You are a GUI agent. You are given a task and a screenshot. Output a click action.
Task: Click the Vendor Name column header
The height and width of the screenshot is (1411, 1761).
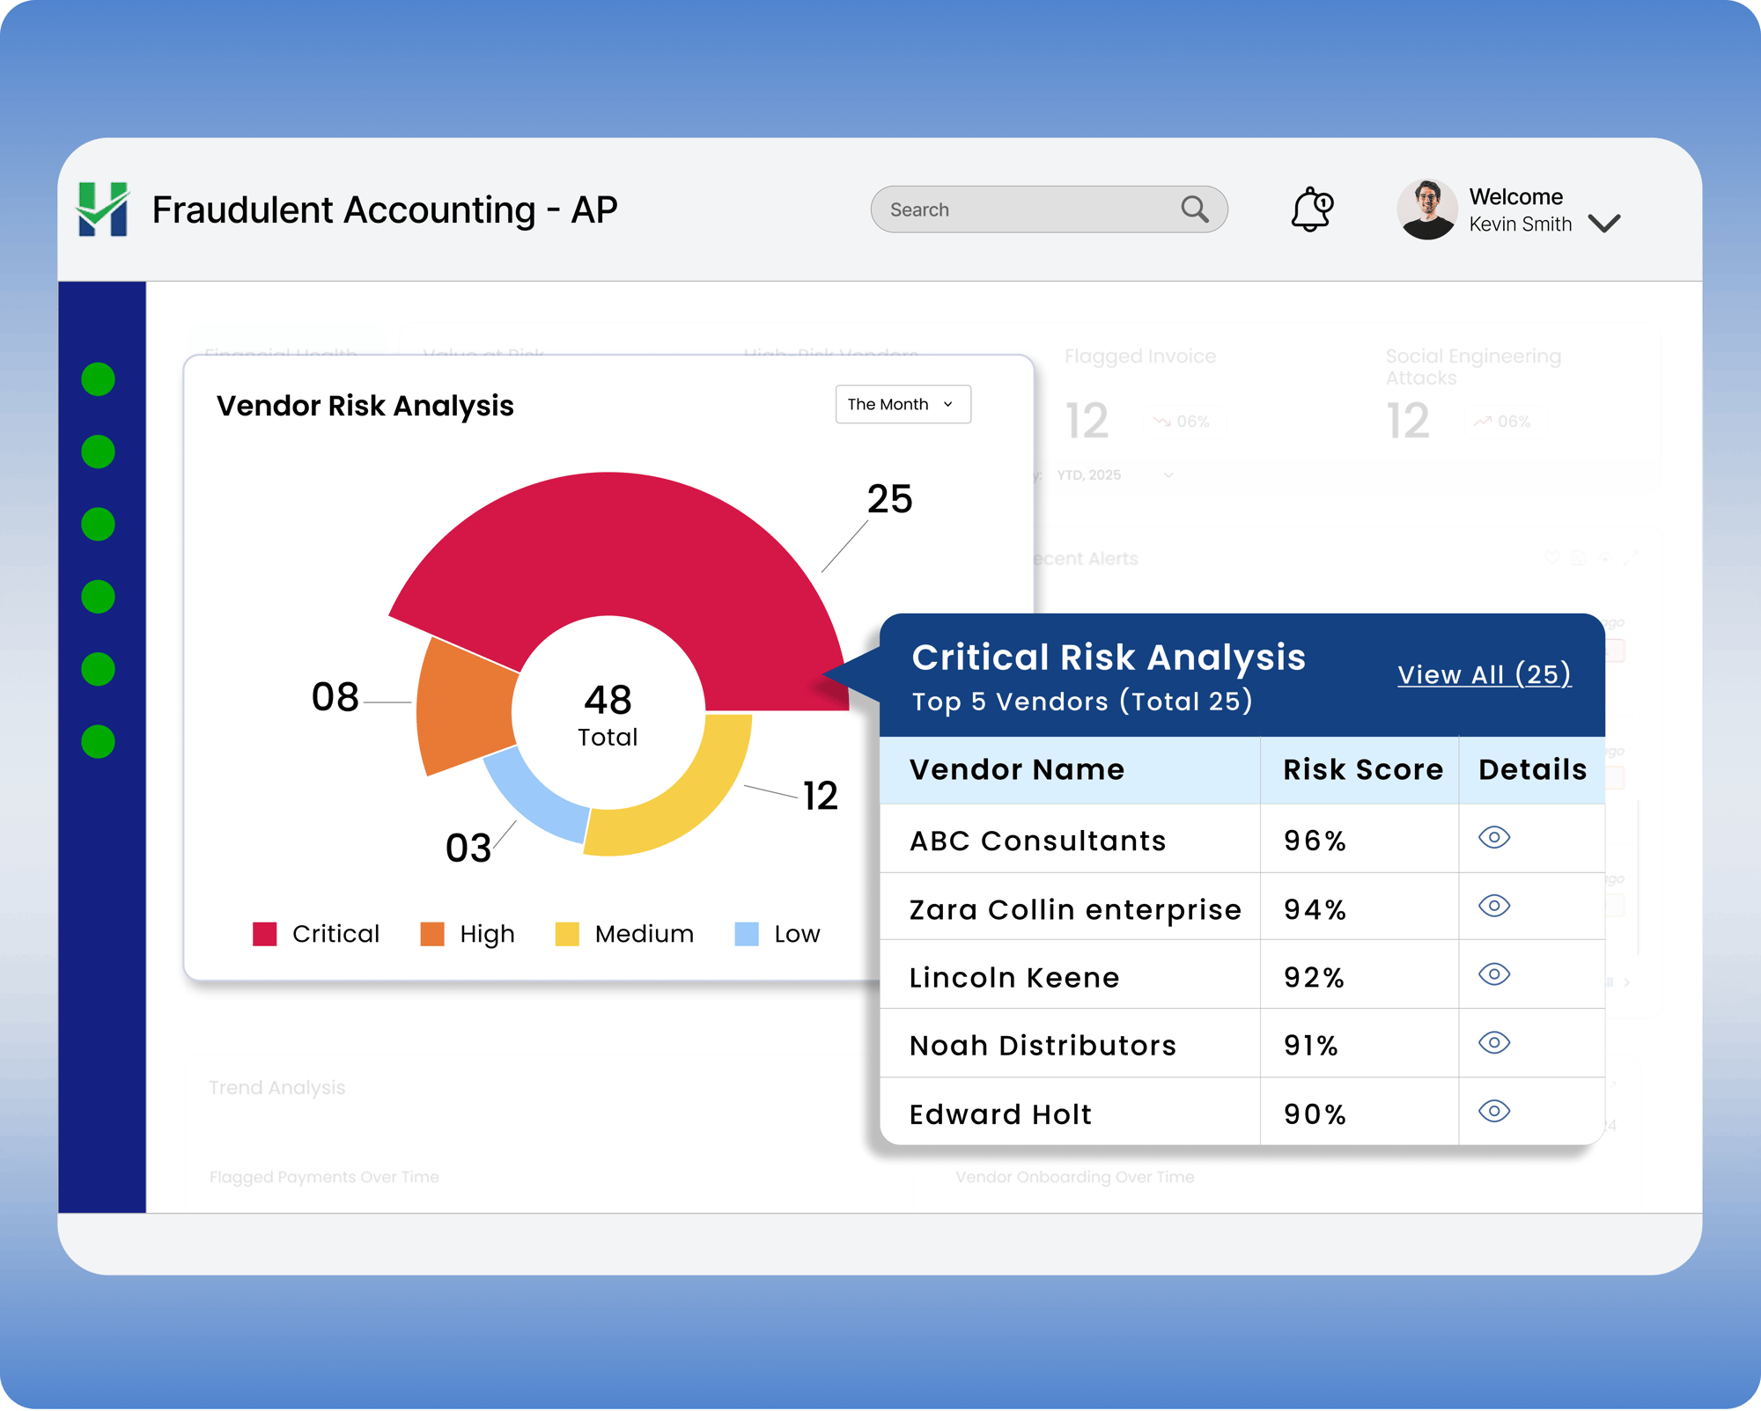pyautogui.click(x=1016, y=769)
